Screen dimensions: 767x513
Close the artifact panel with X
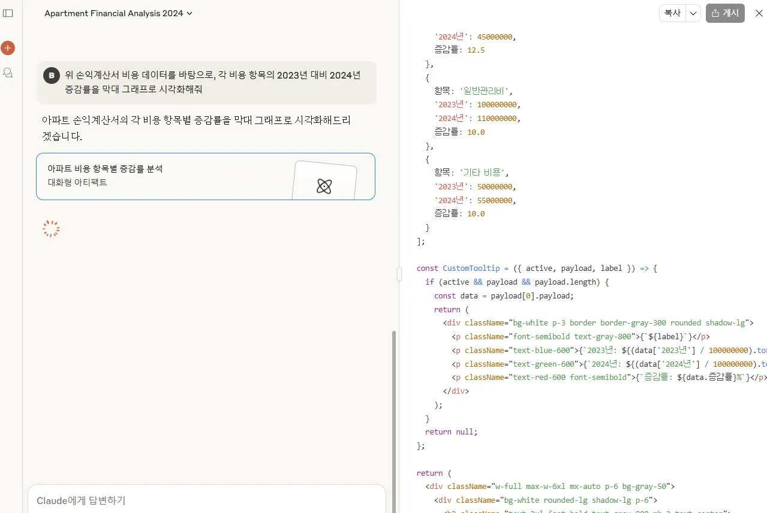pos(759,13)
